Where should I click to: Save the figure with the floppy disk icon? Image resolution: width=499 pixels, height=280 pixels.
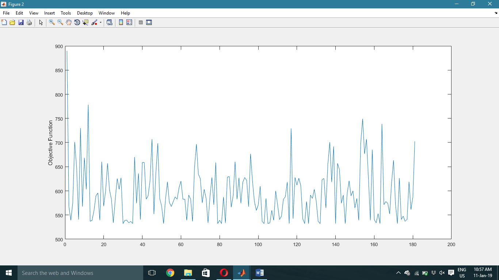click(21, 22)
